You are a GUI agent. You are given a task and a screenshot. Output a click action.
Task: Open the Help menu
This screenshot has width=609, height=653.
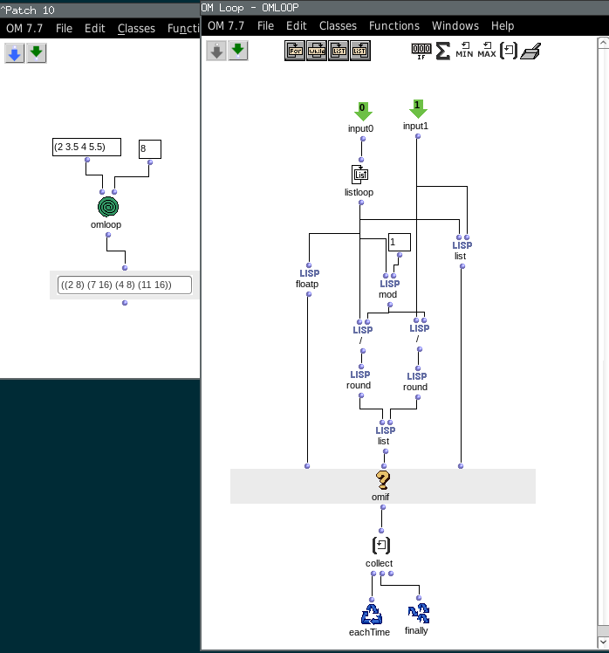(503, 26)
